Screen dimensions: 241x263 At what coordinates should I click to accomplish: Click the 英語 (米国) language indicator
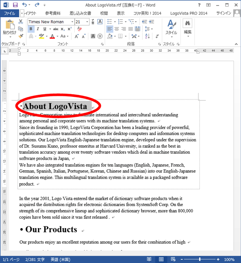tap(61, 259)
